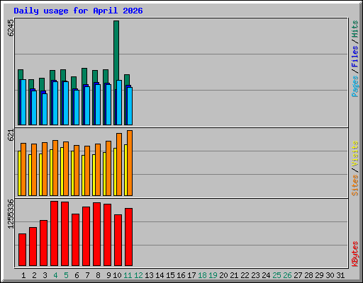Viewport: 363px width, 283px height.
Task: Click the 621 visits axis value
Action: tap(11, 135)
